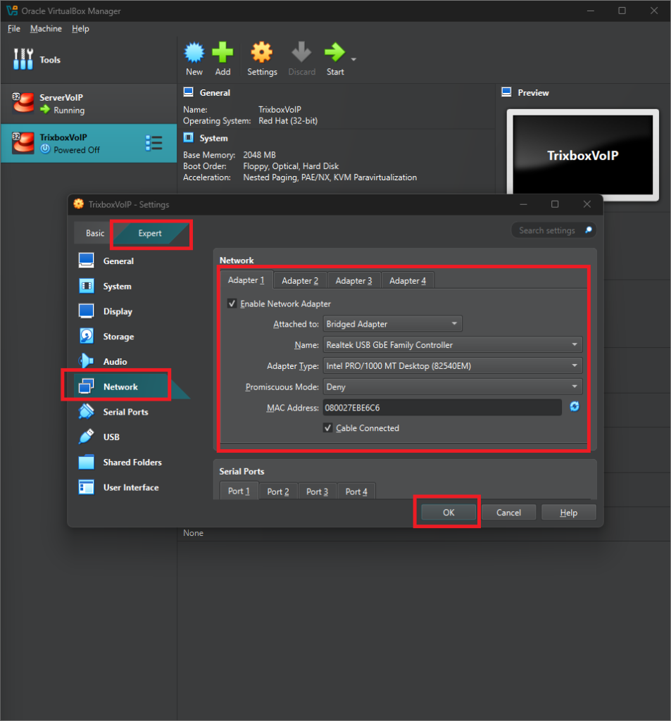Open the Network settings category

pos(120,387)
